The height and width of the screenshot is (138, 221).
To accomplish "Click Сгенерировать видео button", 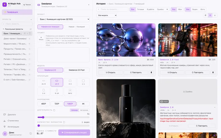I will [74, 132].
